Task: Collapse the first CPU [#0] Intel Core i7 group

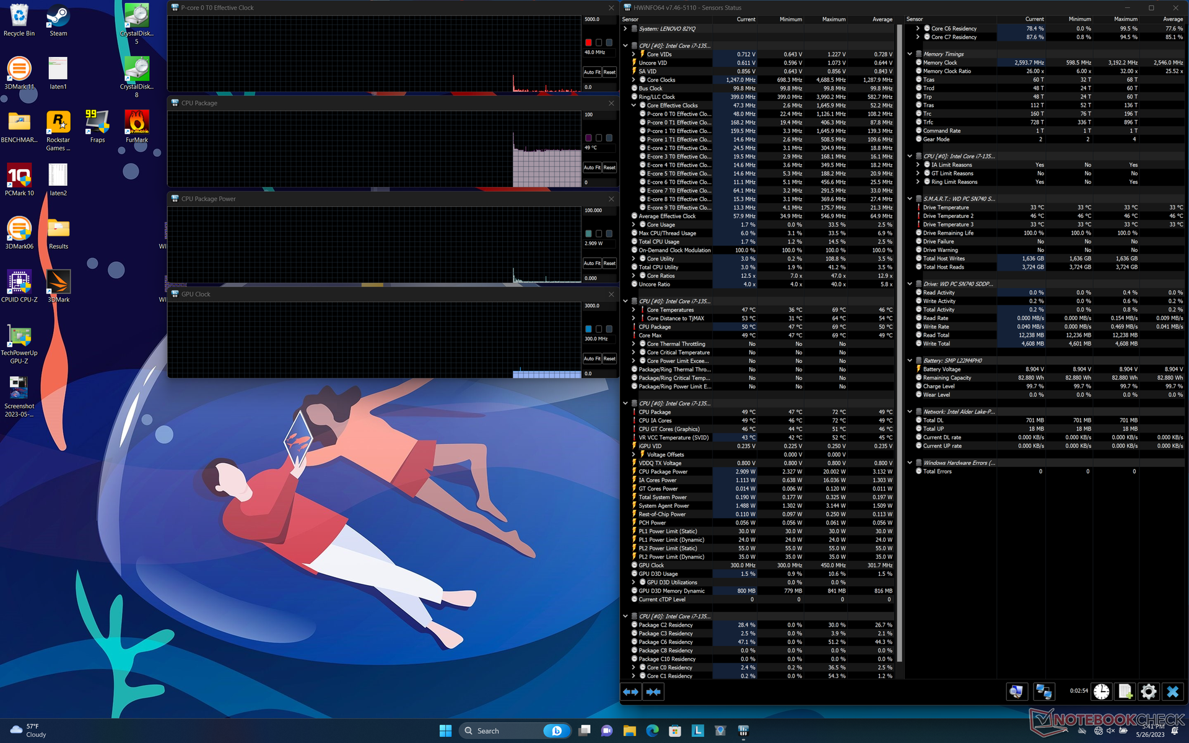Action: [x=625, y=46]
